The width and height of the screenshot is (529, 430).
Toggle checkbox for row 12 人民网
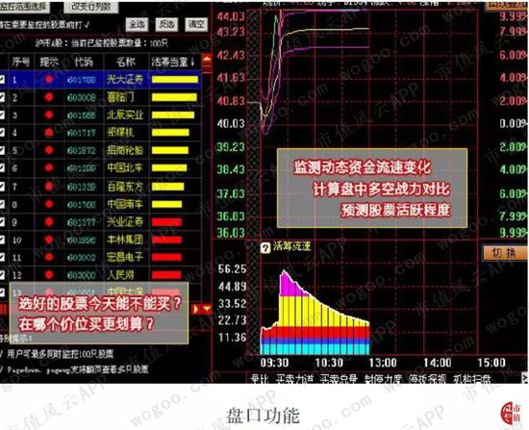pyautogui.click(x=2, y=275)
